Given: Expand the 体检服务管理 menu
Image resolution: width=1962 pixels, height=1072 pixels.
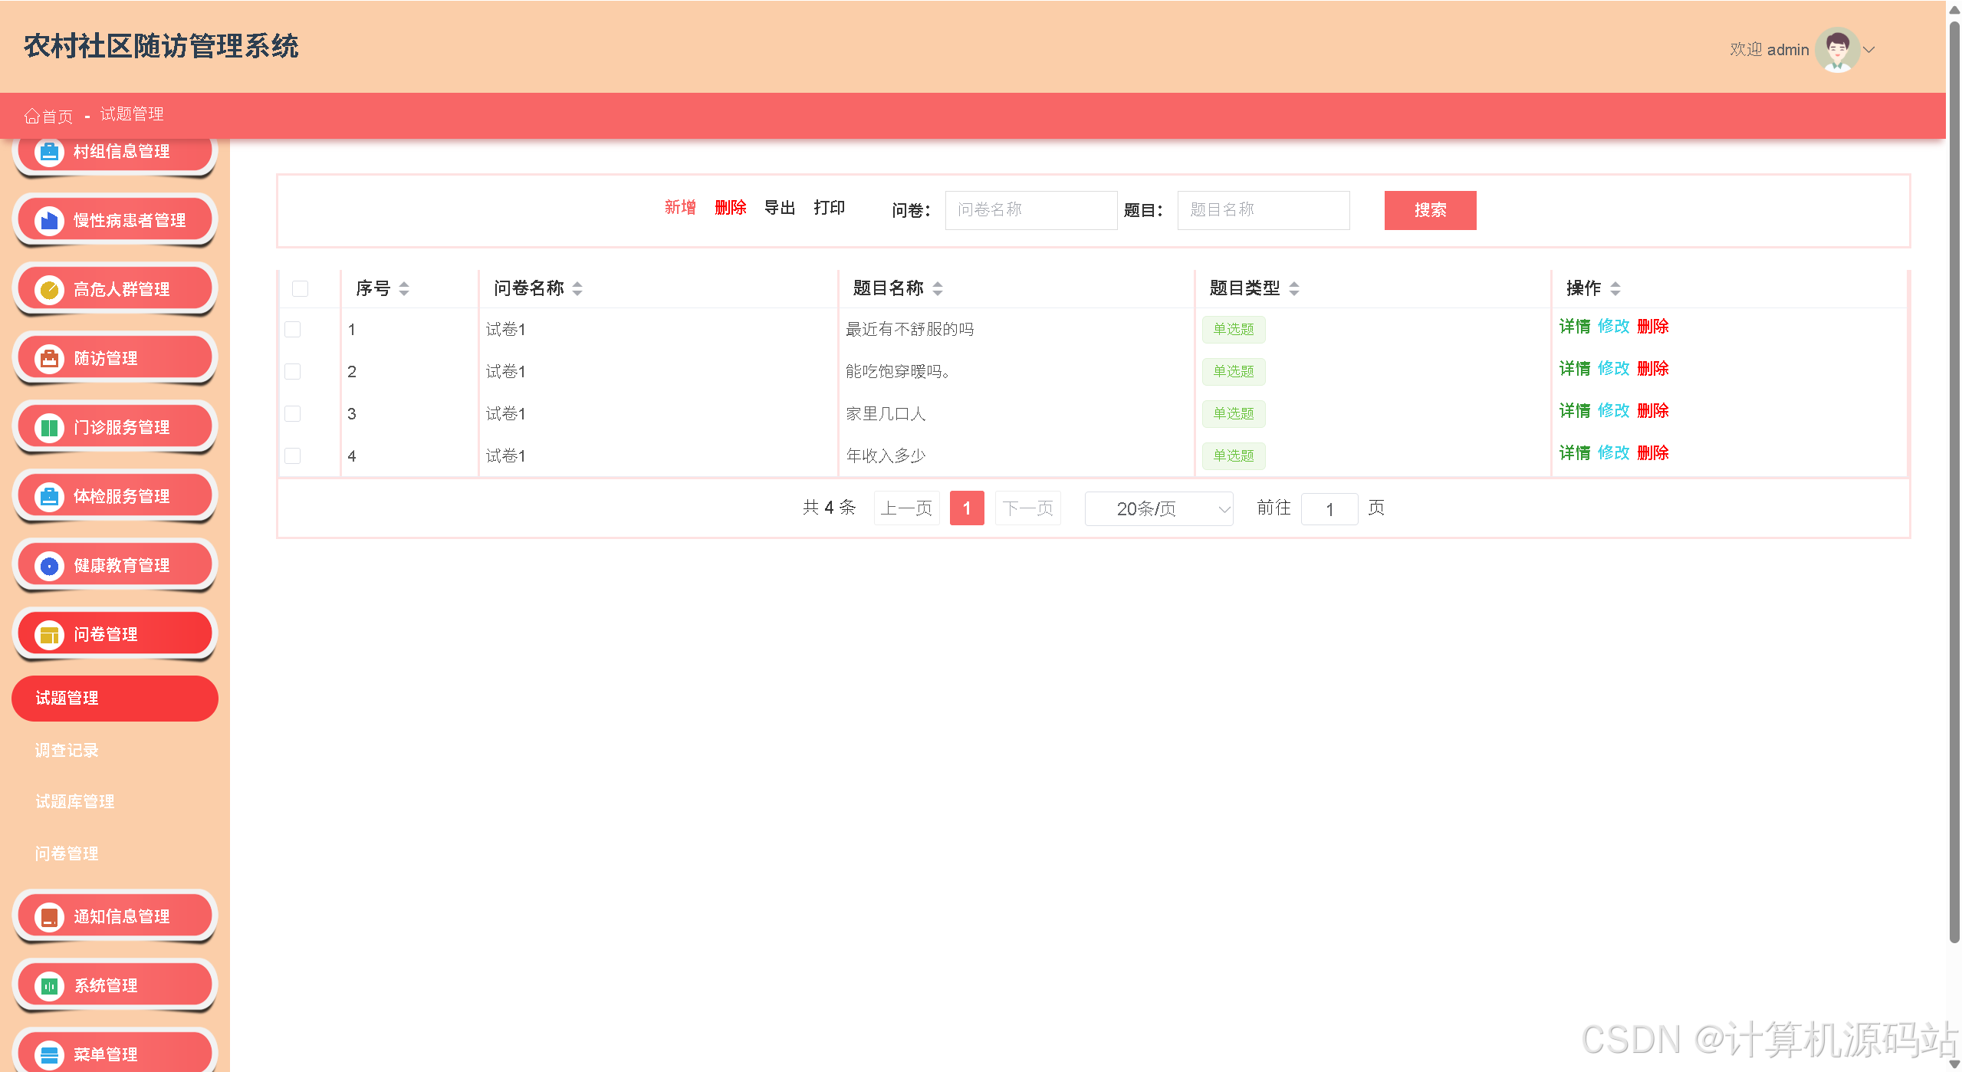Looking at the screenshot, I should [x=115, y=497].
